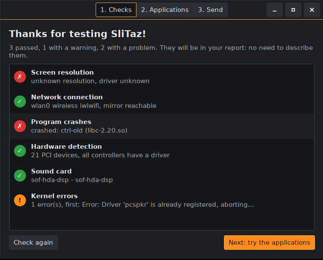
Task: Click Next: try the applications
Action: [269, 243]
